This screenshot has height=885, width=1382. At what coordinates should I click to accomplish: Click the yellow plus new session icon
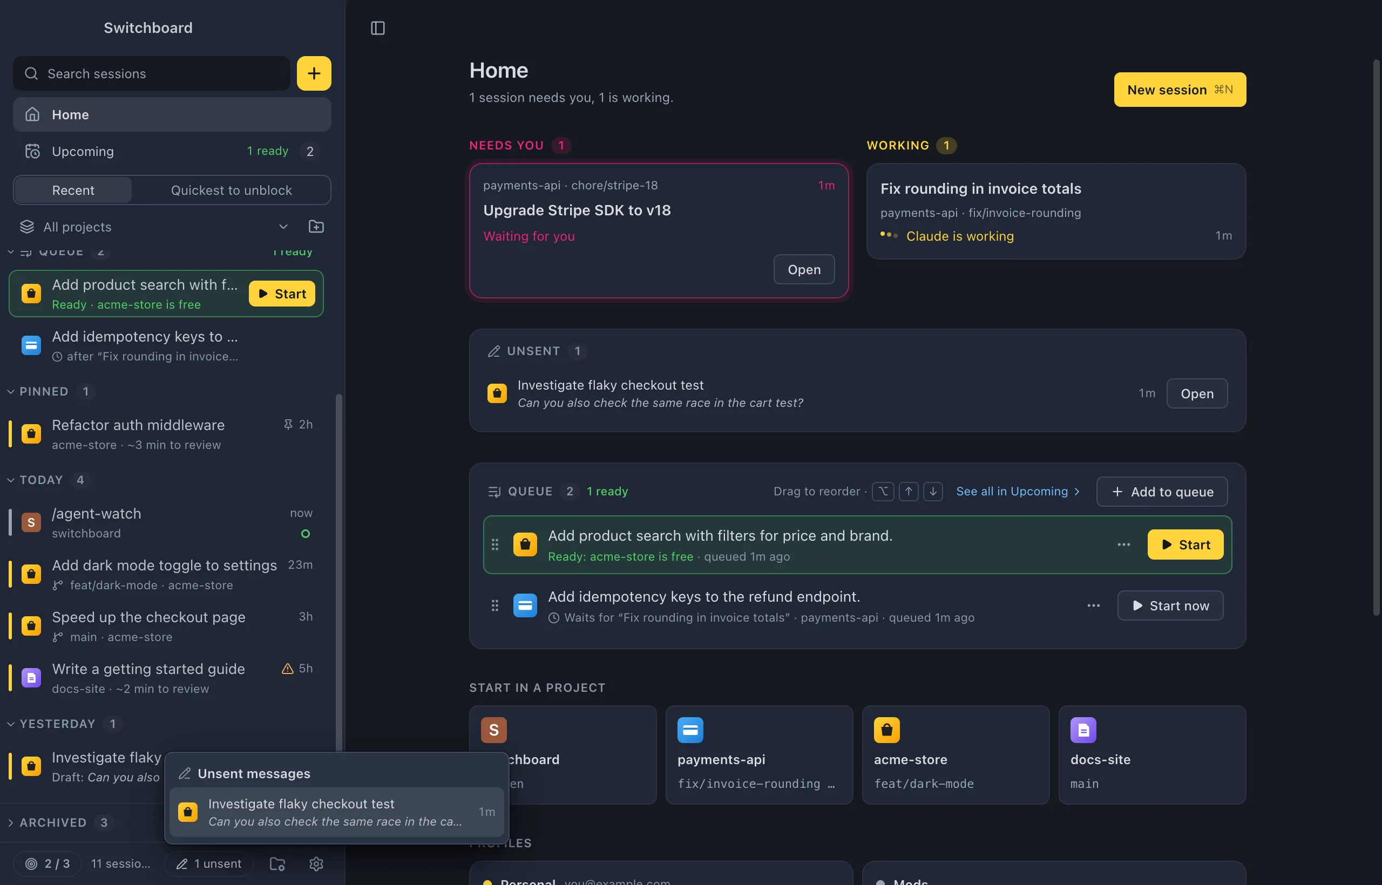[x=314, y=73]
